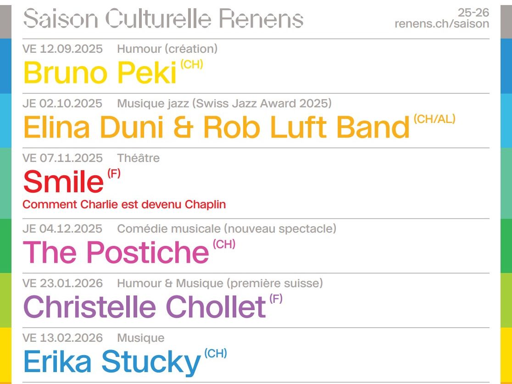The width and height of the screenshot is (512, 384).
Task: Select Humour & Musique (première suisse) label
Action: coord(220,284)
